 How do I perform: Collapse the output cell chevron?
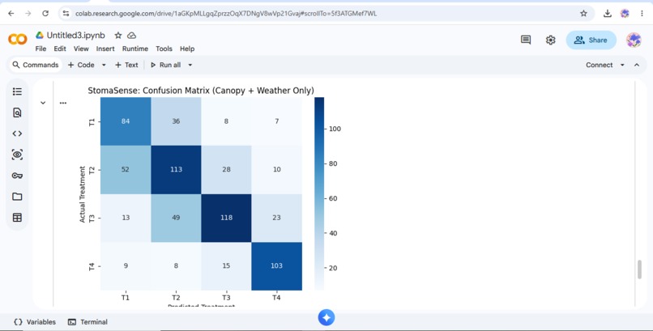click(x=43, y=103)
